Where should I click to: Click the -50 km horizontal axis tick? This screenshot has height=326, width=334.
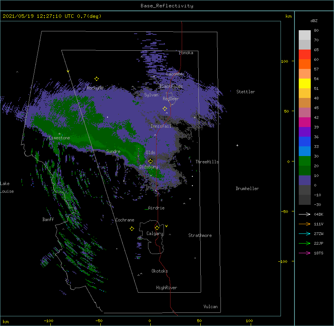pos(99,321)
